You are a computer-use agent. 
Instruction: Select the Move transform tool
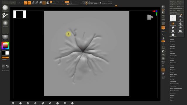coord(33,3)
